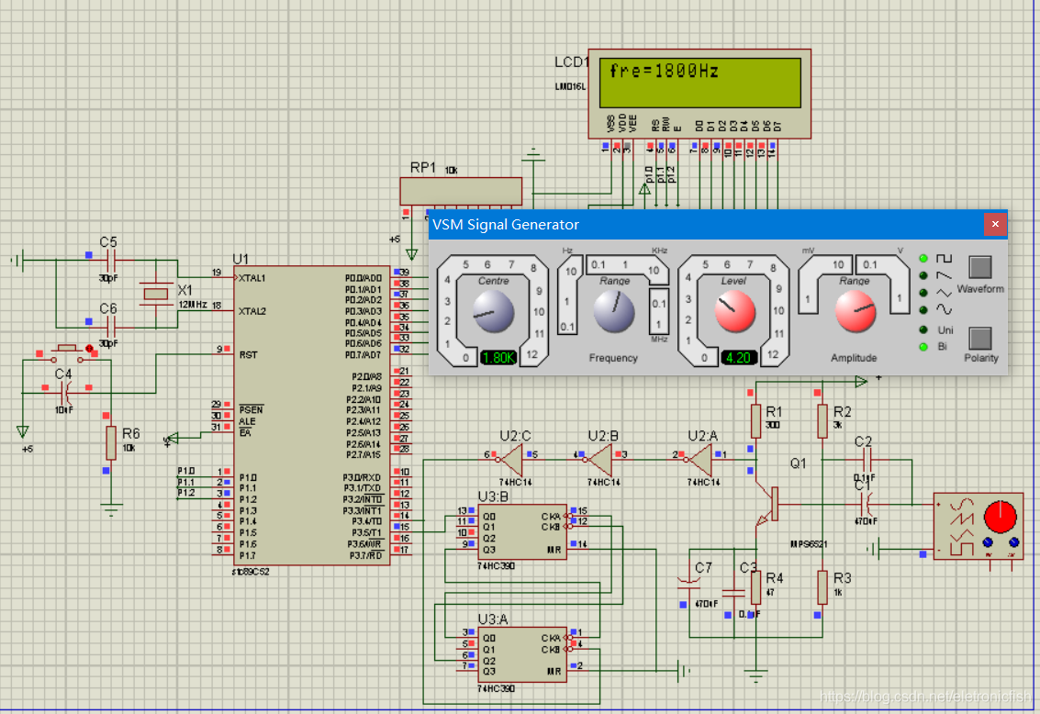Select capacitor C2

coord(867,460)
